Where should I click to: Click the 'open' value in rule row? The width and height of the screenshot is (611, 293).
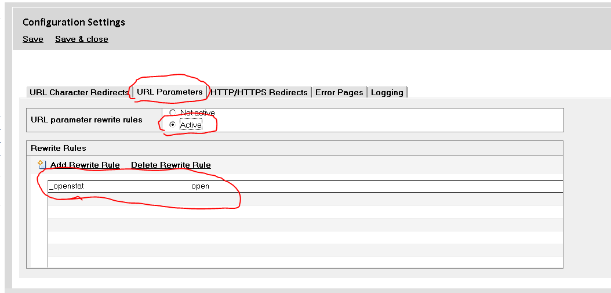tap(200, 186)
